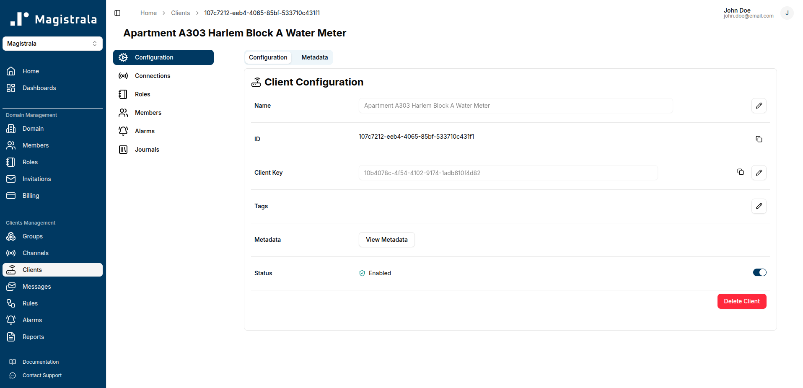
Task: Open the Dashboards section from the sidebar
Action: (39, 88)
